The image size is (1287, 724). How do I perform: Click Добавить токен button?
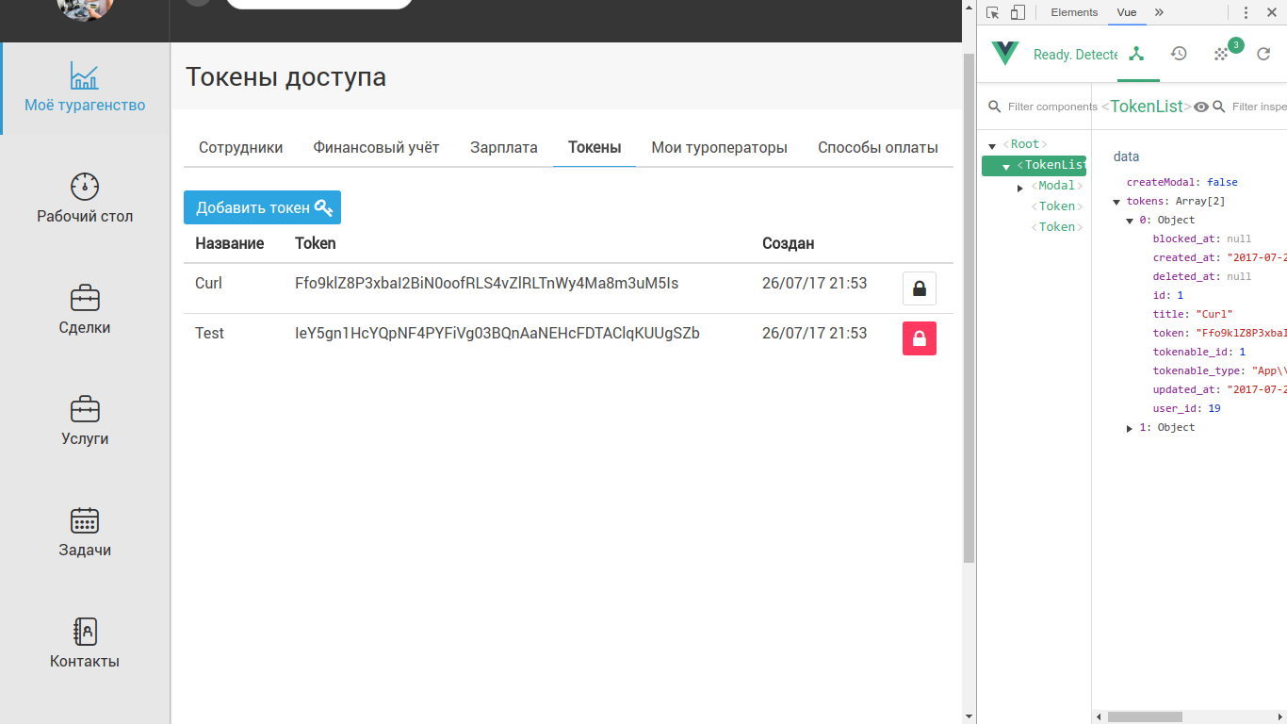[262, 207]
